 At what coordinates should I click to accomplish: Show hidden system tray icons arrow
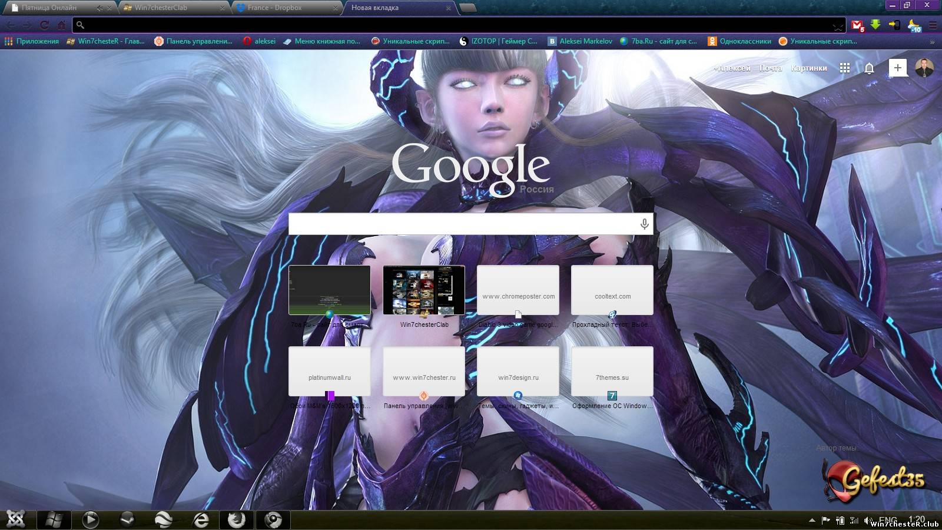coord(812,520)
